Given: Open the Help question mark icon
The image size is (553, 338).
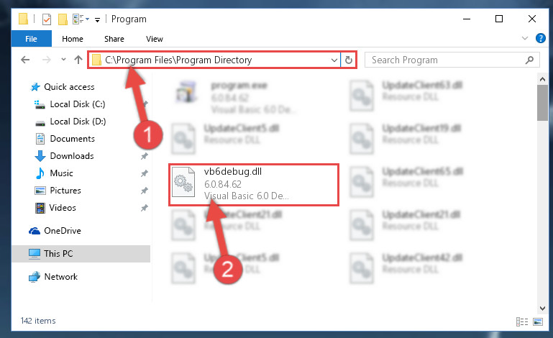Looking at the screenshot, I should pyautogui.click(x=540, y=38).
